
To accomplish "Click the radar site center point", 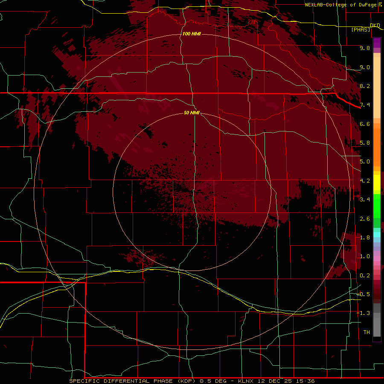I will [x=192, y=192].
